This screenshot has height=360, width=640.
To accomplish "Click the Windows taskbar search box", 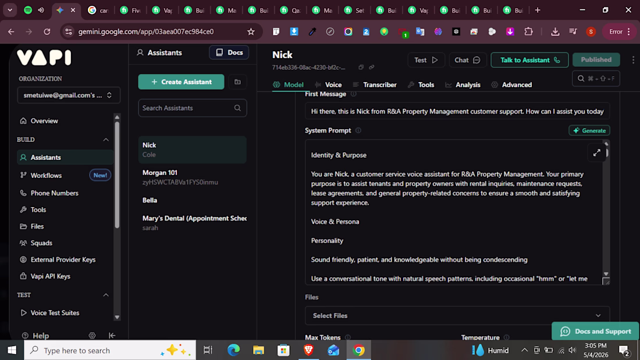I will [110, 350].
